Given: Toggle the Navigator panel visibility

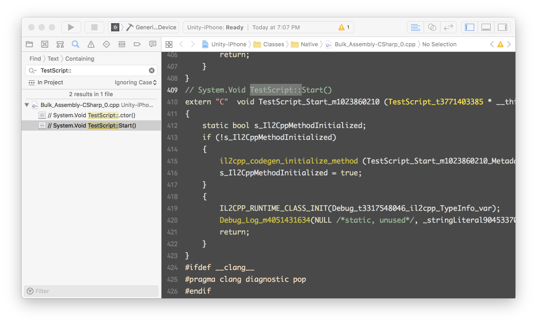Looking at the screenshot, I should [x=470, y=27].
